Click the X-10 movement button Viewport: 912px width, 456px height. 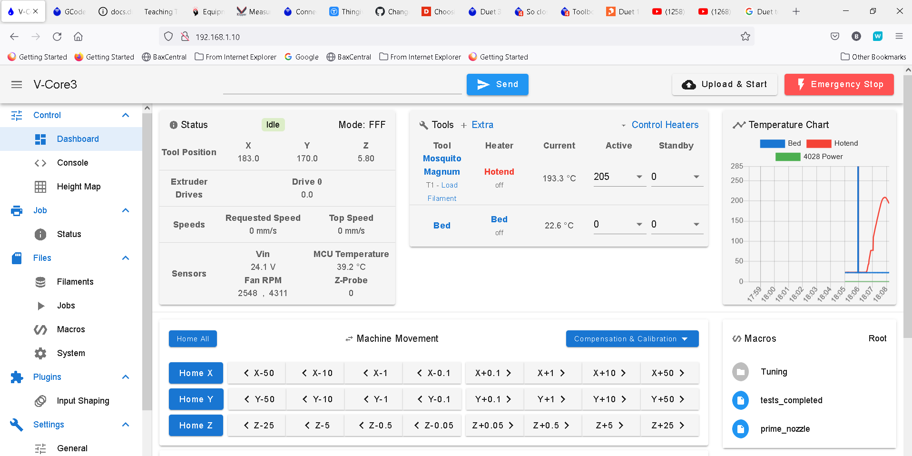pyautogui.click(x=314, y=373)
